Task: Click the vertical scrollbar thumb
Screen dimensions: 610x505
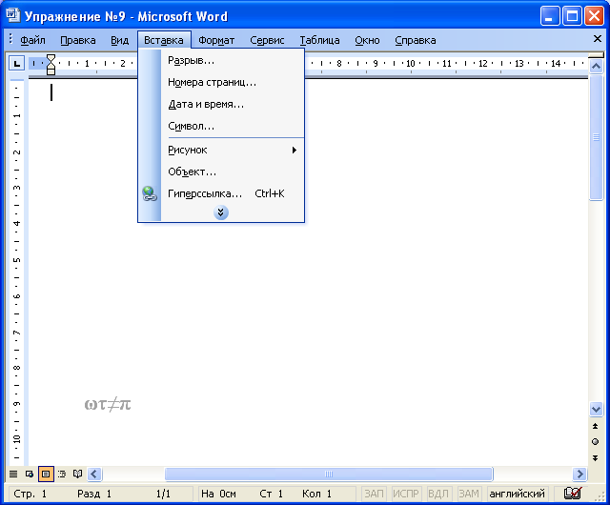Action: coord(596,137)
